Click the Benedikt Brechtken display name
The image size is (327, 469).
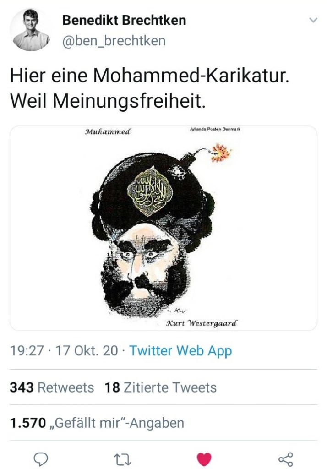124,20
